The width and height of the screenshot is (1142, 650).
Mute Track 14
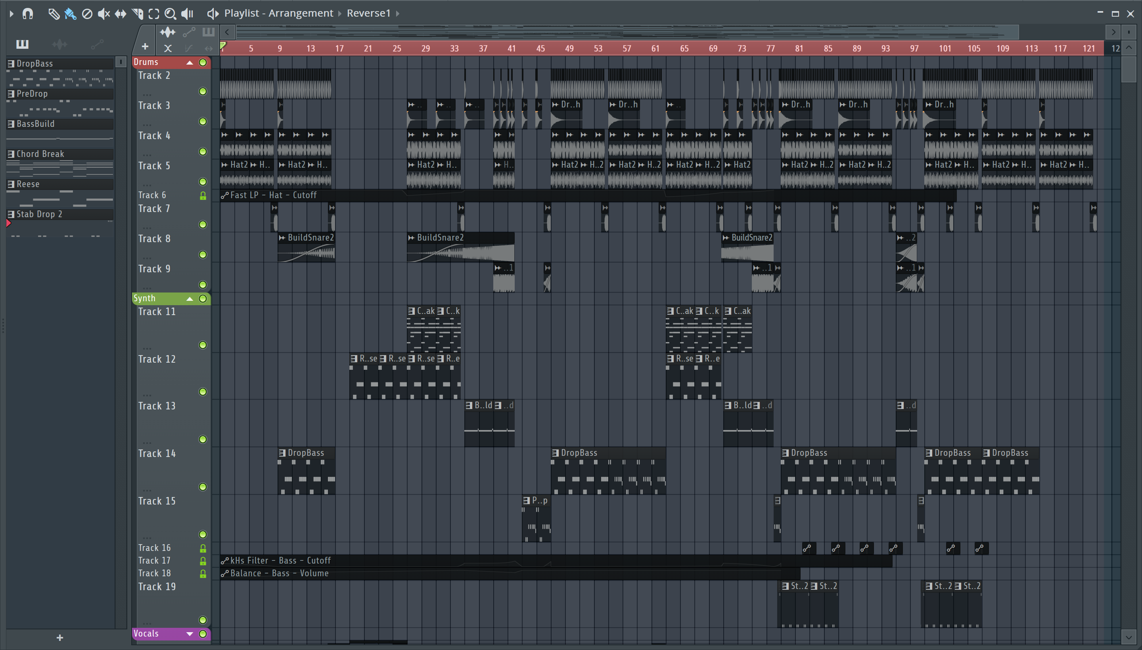203,487
